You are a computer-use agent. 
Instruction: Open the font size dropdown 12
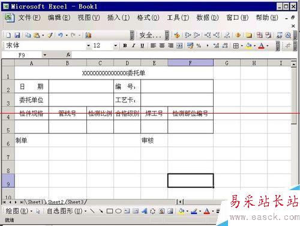click(115, 45)
